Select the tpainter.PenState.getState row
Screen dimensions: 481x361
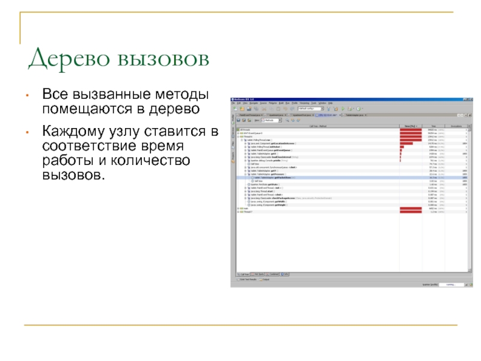[x=352, y=185]
